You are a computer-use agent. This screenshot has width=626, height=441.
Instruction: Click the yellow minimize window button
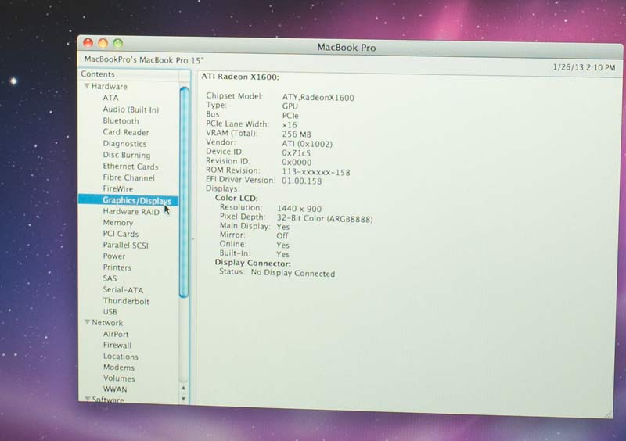click(103, 43)
